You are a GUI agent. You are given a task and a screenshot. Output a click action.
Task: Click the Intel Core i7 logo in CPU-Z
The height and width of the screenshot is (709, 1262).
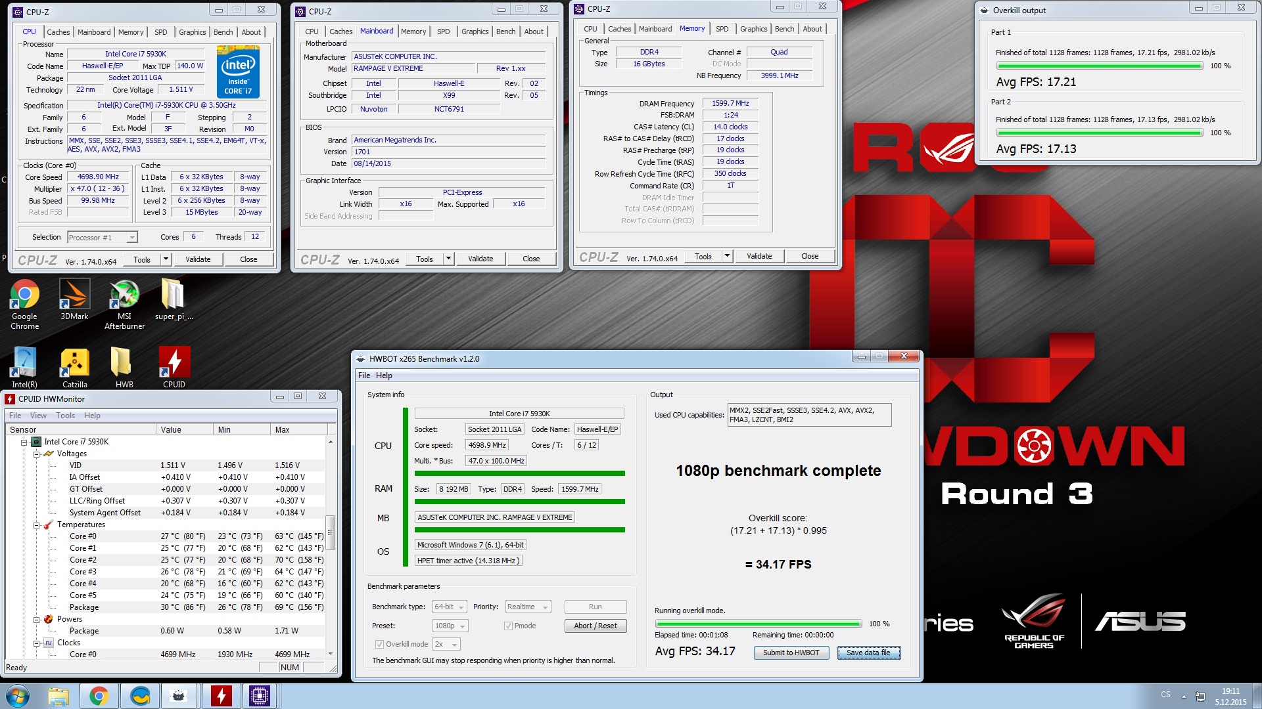click(x=238, y=72)
